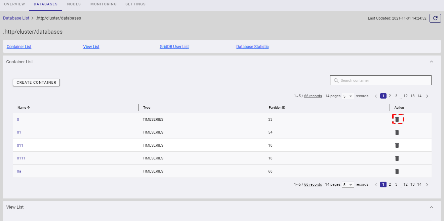The image size is (444, 221).
Task: Go to page 2 in top pagination
Action: (x=390, y=96)
